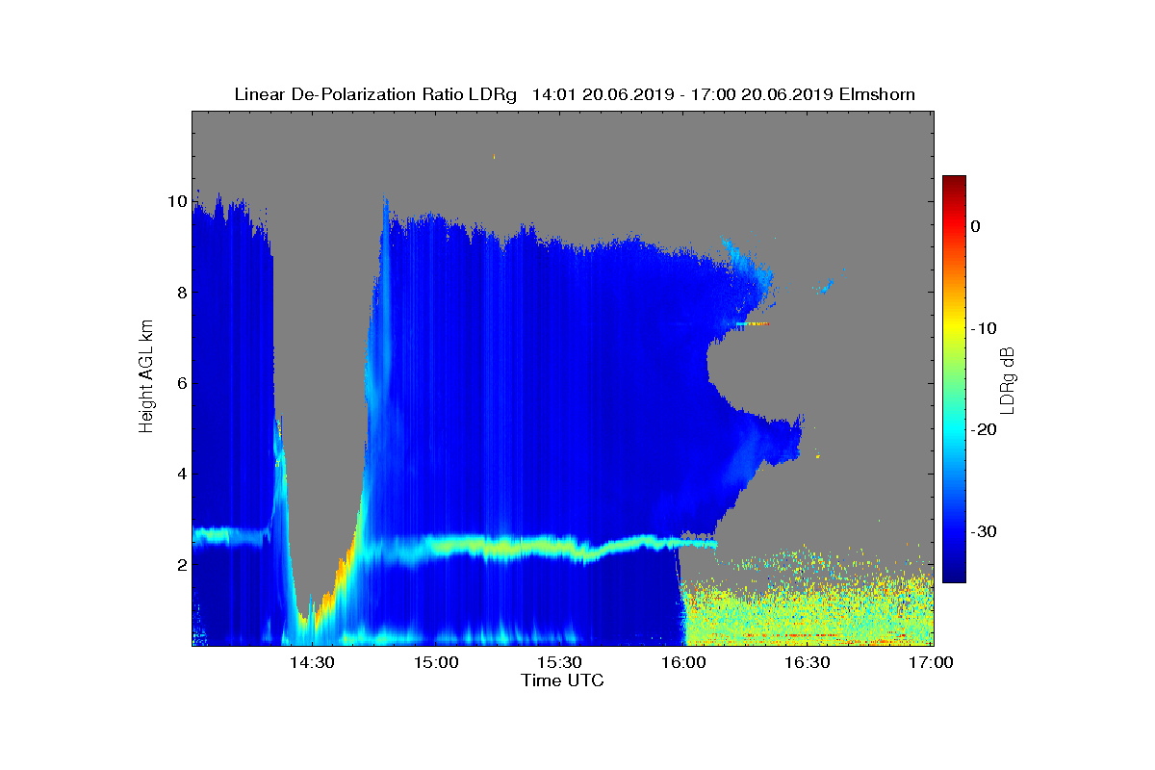Click the 16:00 time tick label
This screenshot has width=1155, height=770.
pos(682,663)
